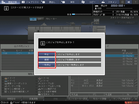Click the 本体 progress bar
The width and height of the screenshot is (139, 104).
point(82,14)
